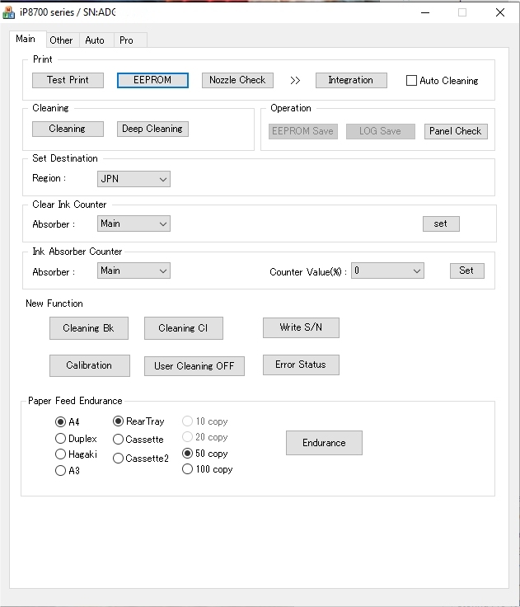
Task: Open Panel Check
Action: pyautogui.click(x=456, y=131)
